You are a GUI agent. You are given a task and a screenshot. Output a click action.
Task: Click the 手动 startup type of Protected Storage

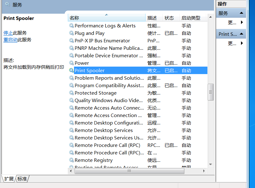pyautogui.click(x=186, y=93)
